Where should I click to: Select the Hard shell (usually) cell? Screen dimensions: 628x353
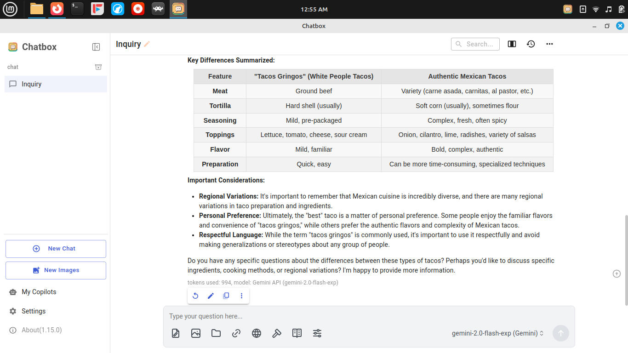point(314,106)
